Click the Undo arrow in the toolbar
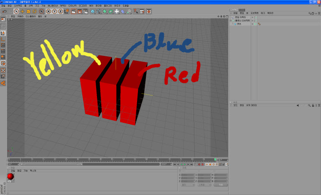The width and height of the screenshot is (321, 195). (x=4, y=12)
